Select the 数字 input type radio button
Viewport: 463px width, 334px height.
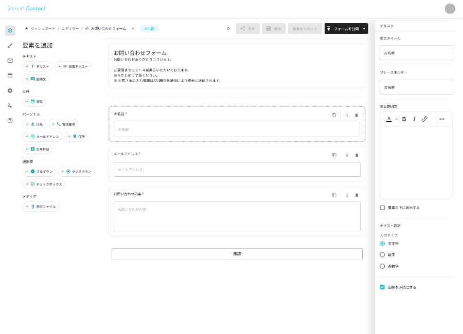(382, 254)
